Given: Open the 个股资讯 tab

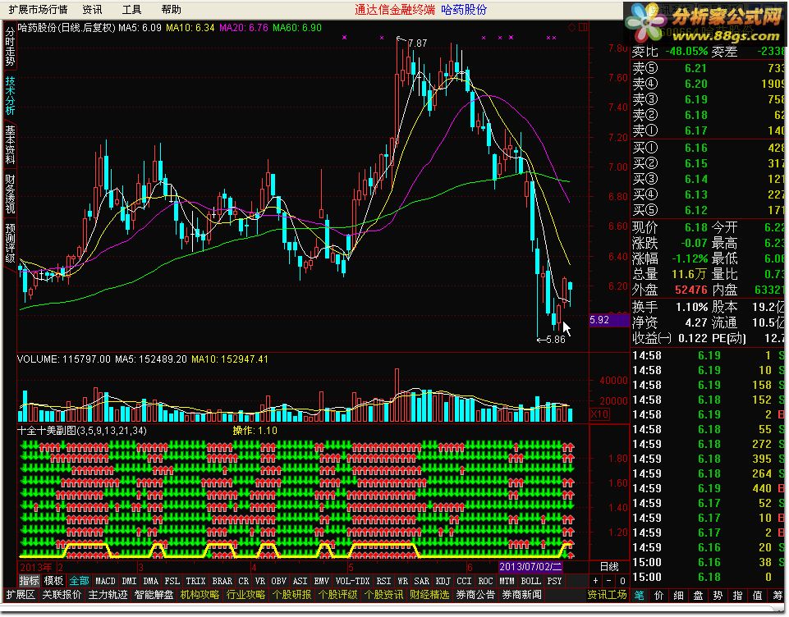Looking at the screenshot, I should pos(383,595).
